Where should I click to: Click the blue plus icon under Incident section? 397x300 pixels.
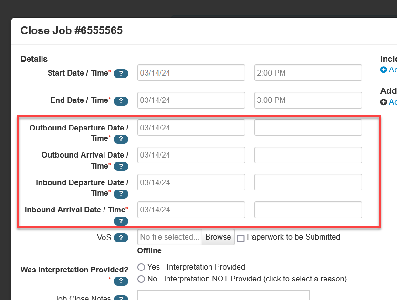(x=385, y=70)
